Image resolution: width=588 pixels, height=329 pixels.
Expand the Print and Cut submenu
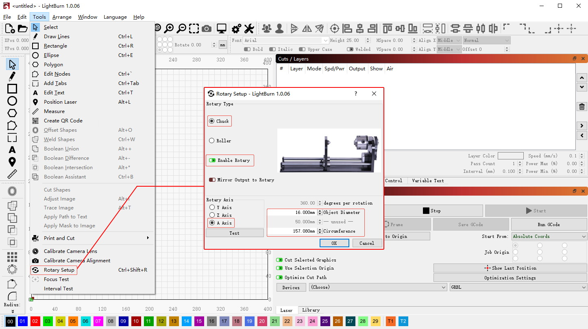92,238
